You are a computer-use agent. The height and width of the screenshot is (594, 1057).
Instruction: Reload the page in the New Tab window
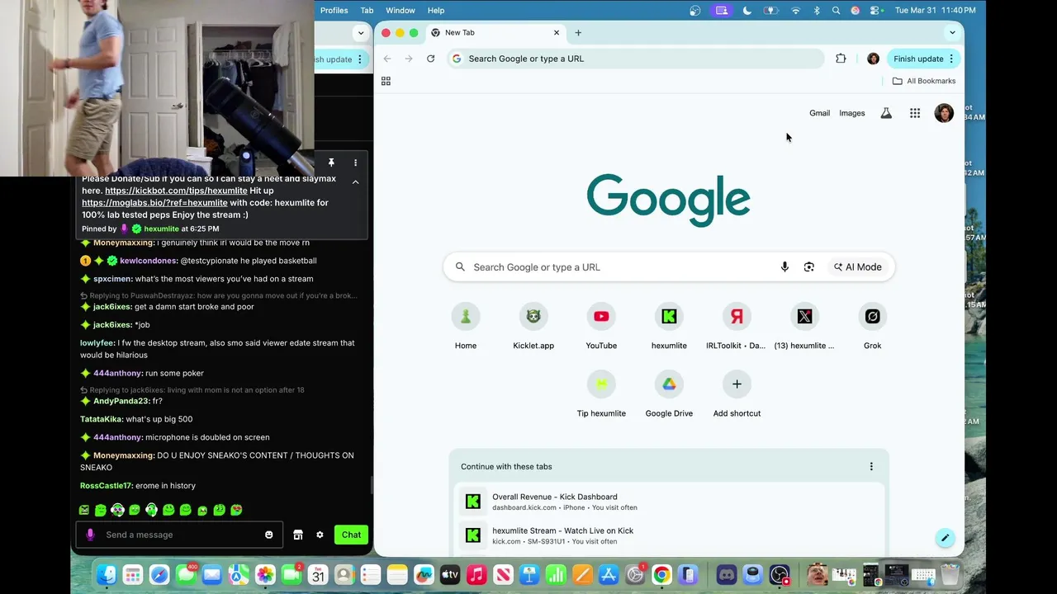click(430, 59)
